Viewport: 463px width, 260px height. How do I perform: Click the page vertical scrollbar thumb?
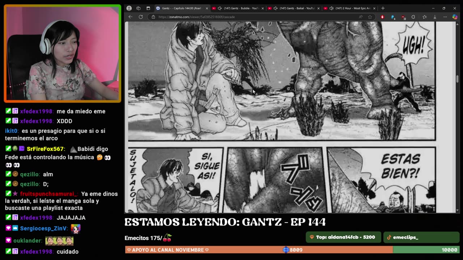coord(457,79)
